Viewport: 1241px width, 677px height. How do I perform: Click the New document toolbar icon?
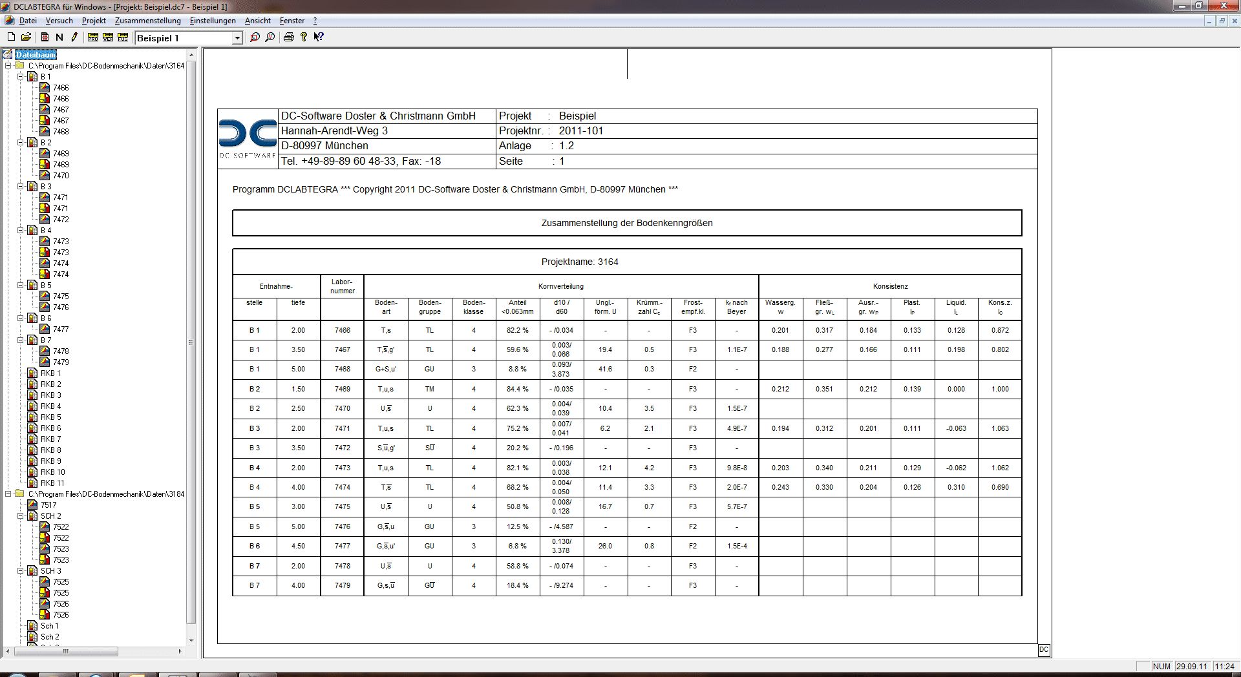tap(11, 37)
